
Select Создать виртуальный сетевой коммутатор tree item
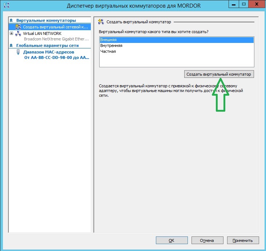click(55, 27)
